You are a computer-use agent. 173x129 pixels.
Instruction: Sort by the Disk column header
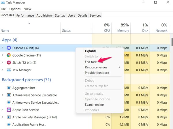tap(140, 28)
